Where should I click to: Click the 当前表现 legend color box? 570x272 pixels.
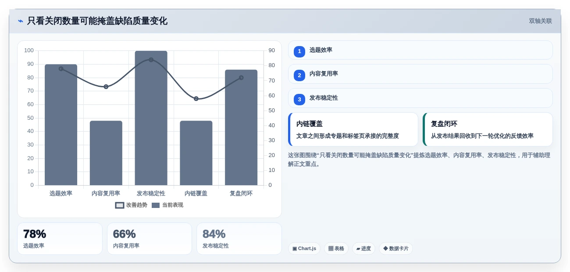(x=156, y=205)
